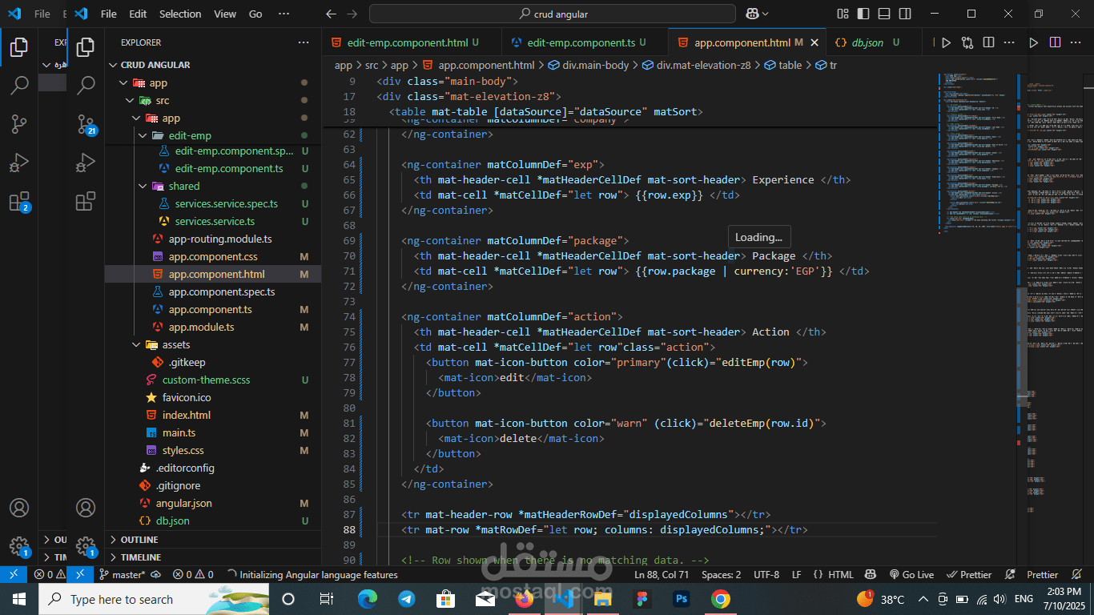Click the Copilot icon in title bar
Screen dimensions: 1094x615
pos(752,14)
